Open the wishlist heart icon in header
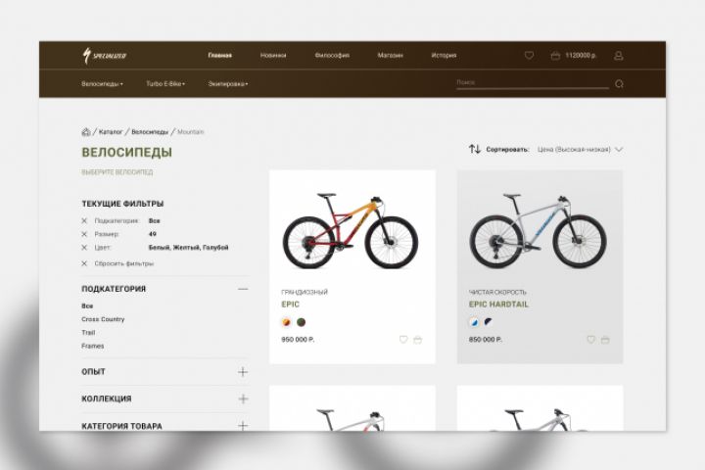 tap(529, 55)
